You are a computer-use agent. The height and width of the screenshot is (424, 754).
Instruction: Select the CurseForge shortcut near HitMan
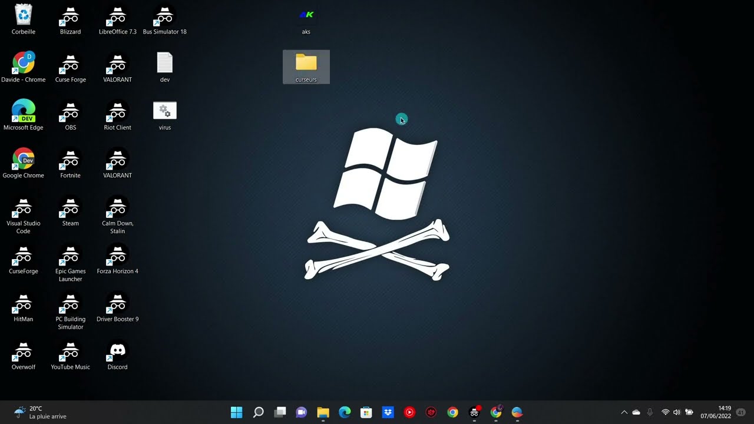[x=24, y=259]
